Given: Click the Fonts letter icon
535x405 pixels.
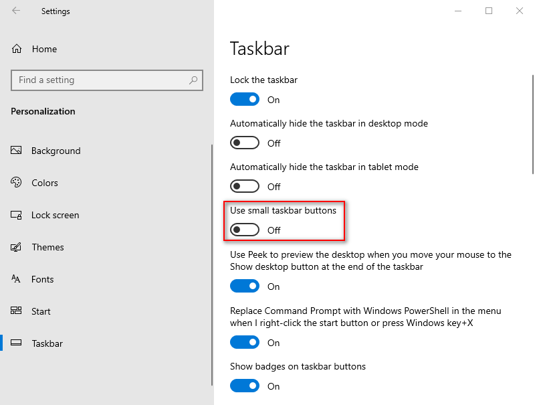Looking at the screenshot, I should click(16, 279).
